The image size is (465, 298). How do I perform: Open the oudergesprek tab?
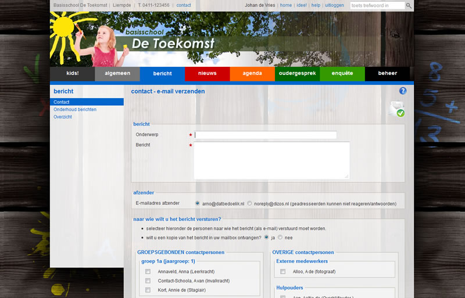pos(297,74)
